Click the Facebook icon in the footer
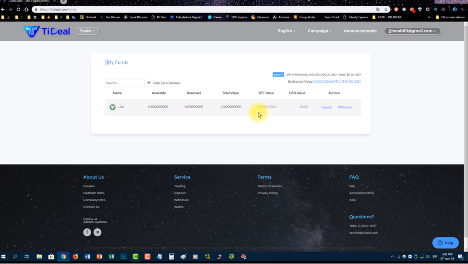This screenshot has height=264, width=468. (87, 232)
